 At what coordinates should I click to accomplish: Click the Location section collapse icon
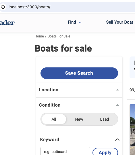pos(117,90)
